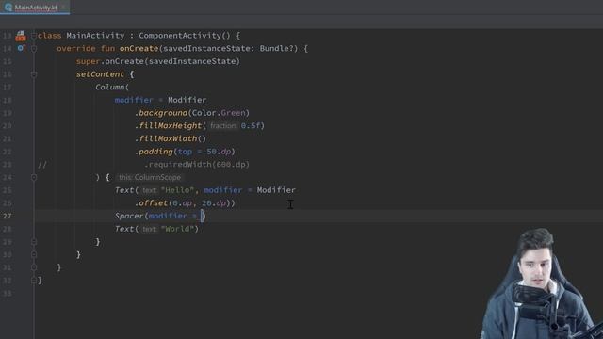
Task: Click the fold end marker on line 30
Action: pos(34,254)
